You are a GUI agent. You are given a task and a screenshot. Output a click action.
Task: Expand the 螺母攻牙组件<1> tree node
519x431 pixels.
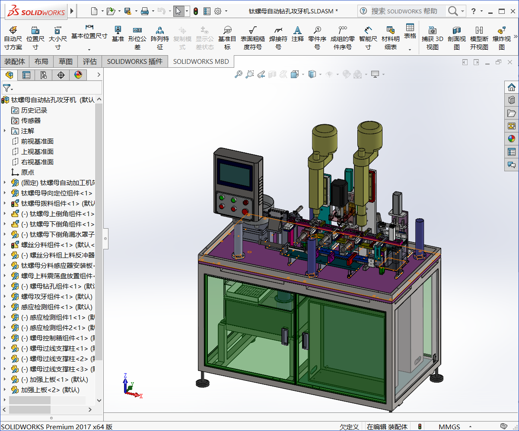pyautogui.click(x=5, y=296)
